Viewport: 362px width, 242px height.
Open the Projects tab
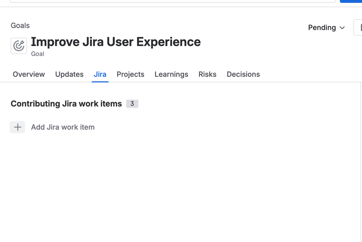pos(130,74)
